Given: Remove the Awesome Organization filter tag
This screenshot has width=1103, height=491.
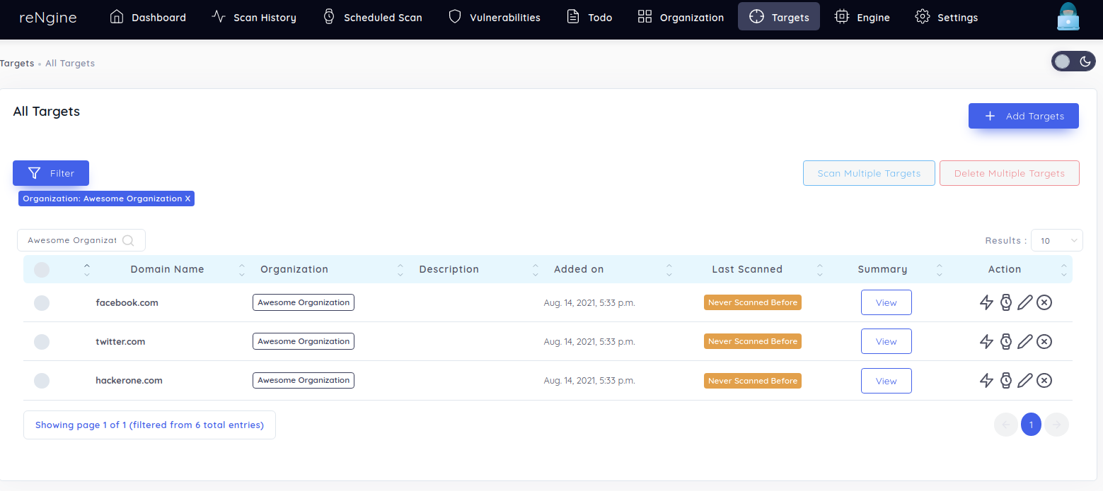Looking at the screenshot, I should click(x=187, y=199).
